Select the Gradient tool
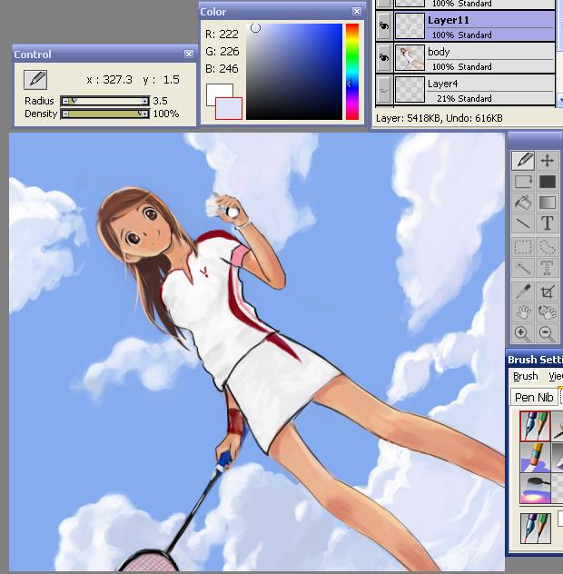 click(548, 203)
